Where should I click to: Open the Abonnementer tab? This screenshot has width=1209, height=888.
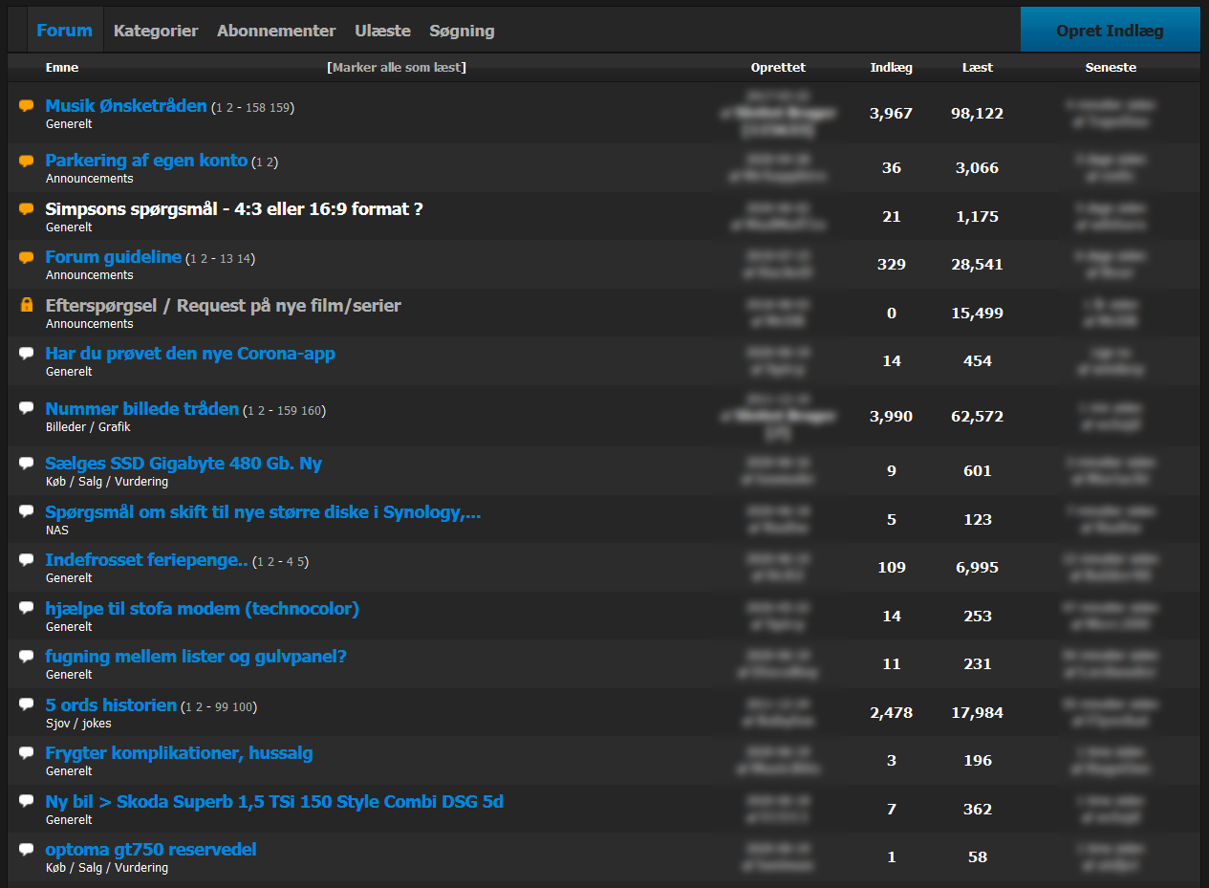[276, 31]
